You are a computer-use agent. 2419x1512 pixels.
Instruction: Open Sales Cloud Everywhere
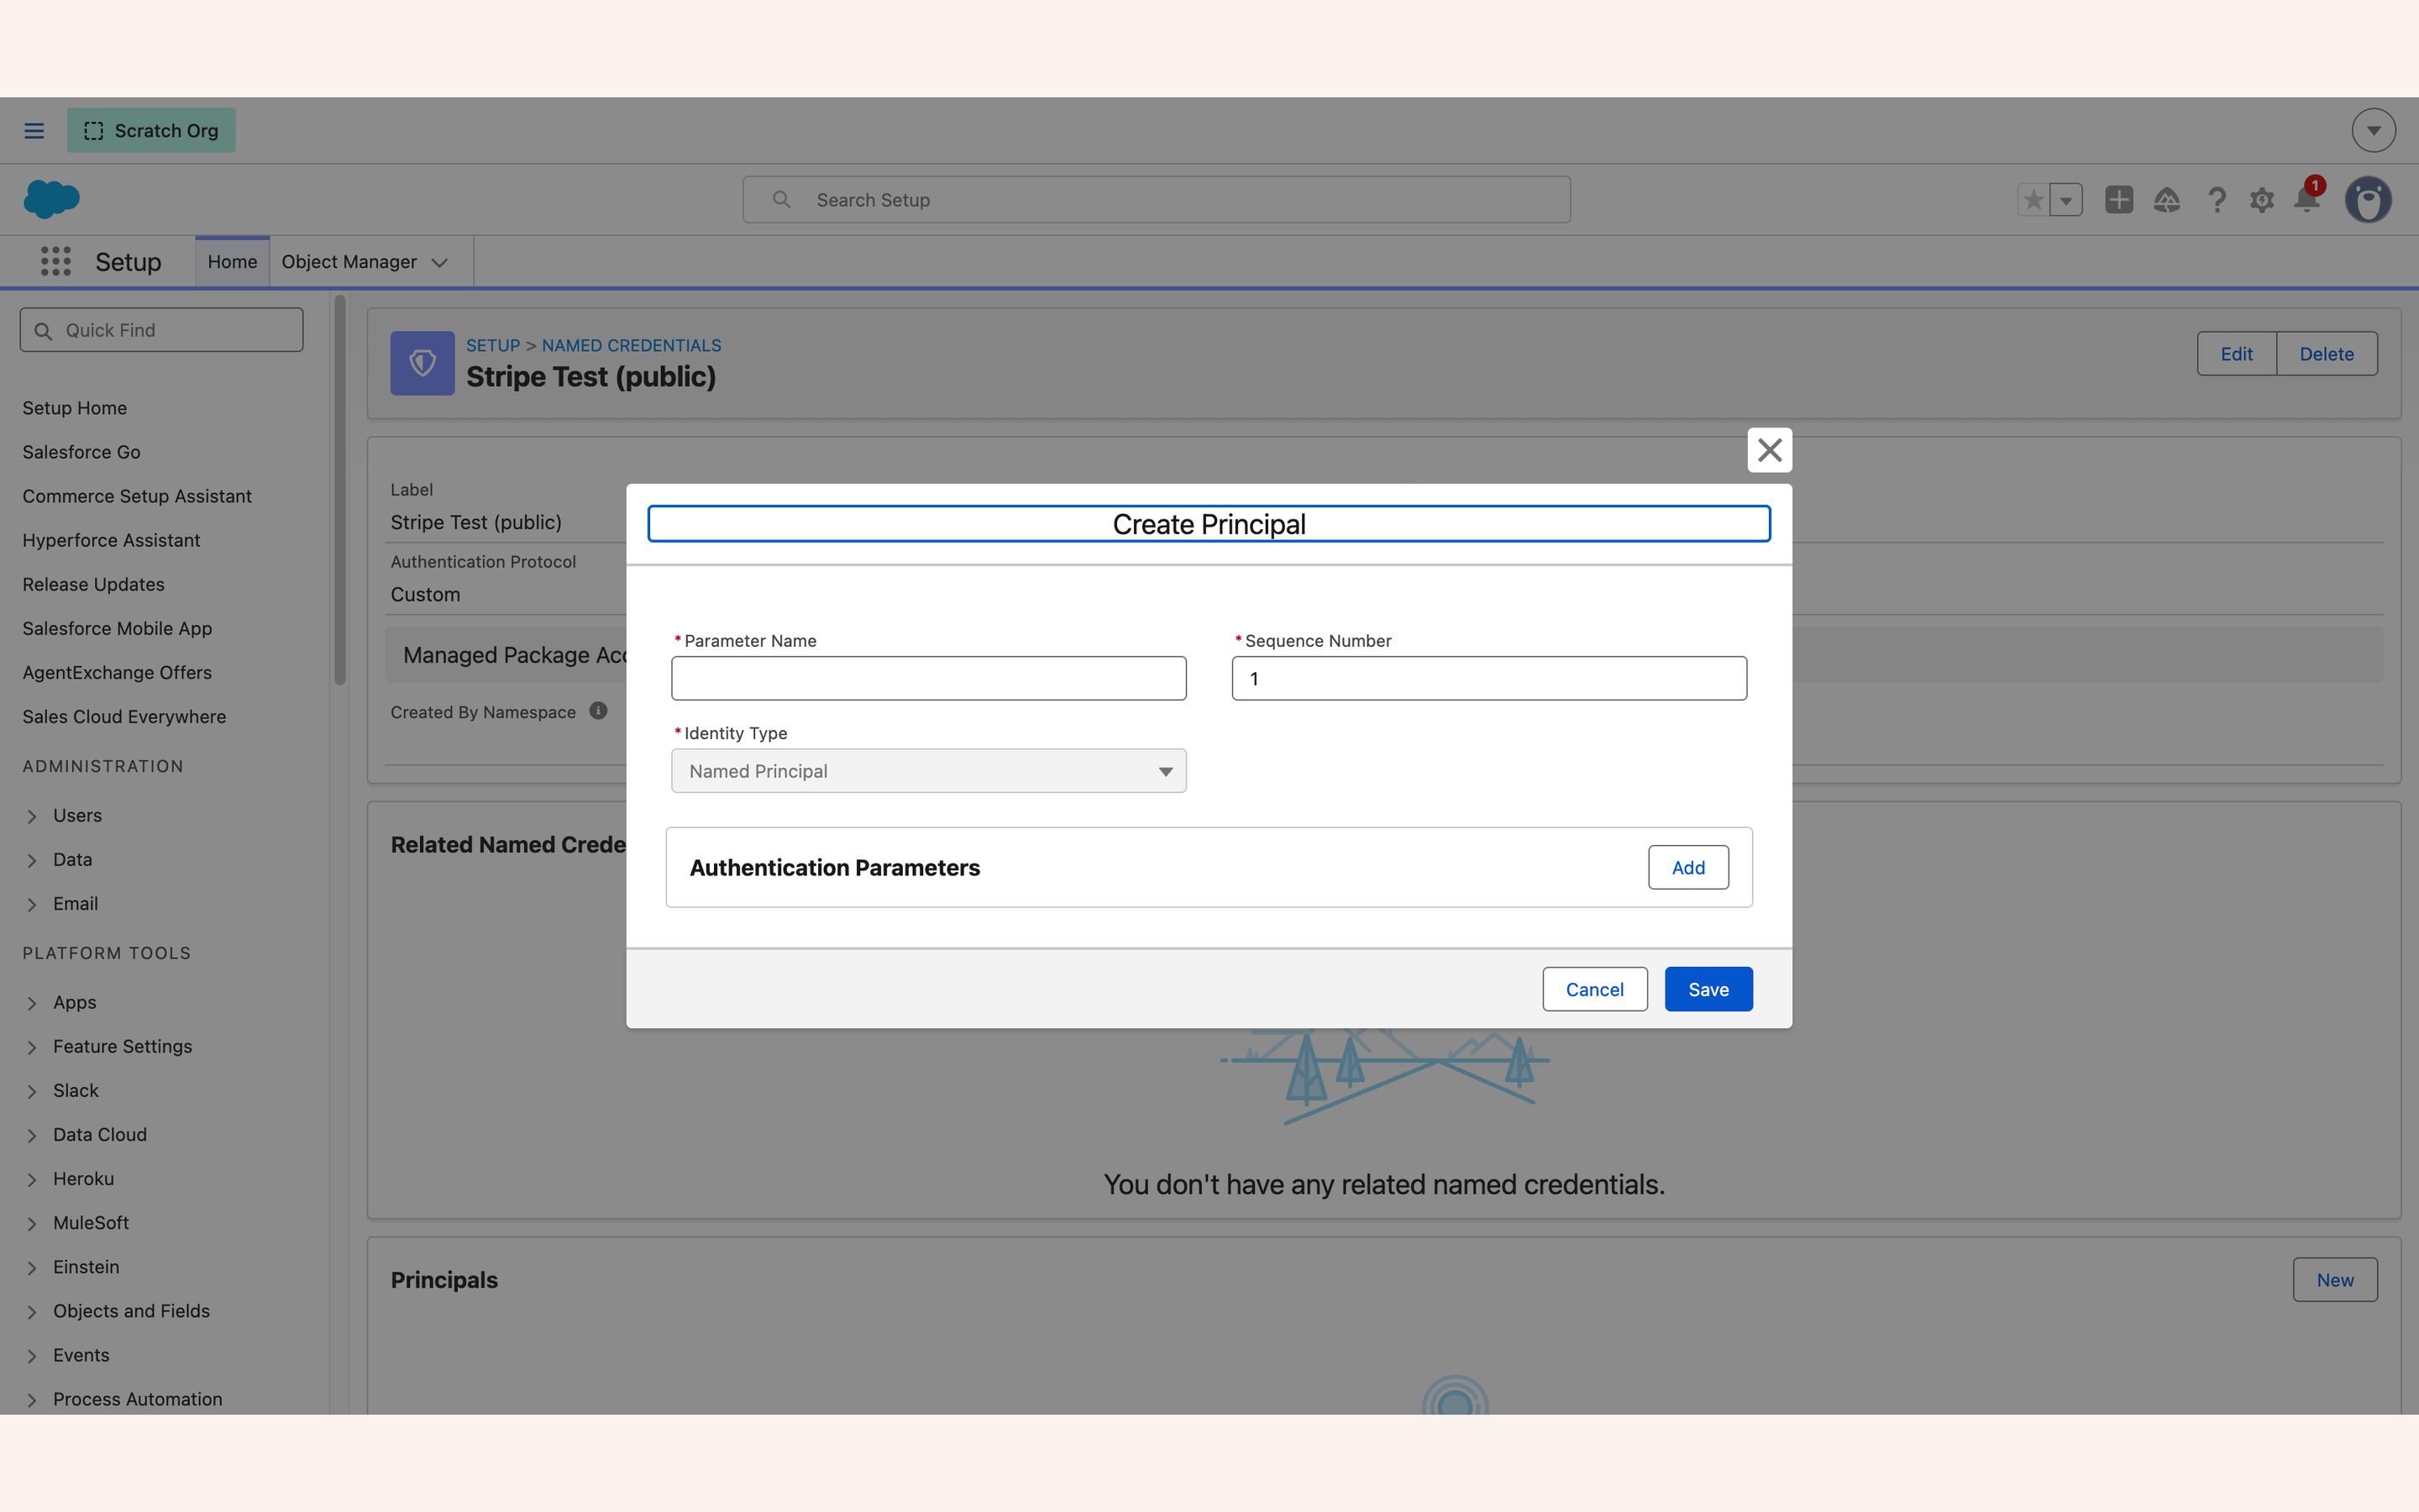[124, 716]
